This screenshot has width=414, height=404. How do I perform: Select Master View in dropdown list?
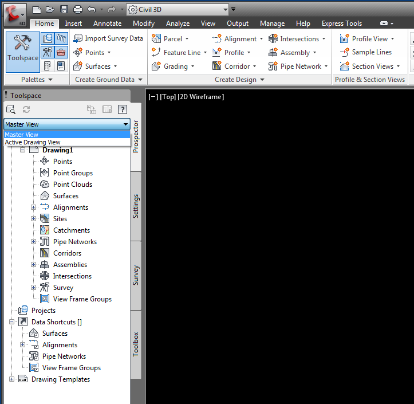click(67, 135)
